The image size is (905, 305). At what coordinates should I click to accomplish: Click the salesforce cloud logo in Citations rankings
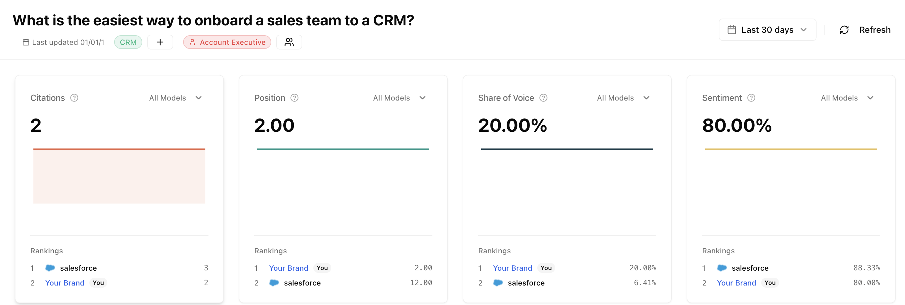coord(50,268)
